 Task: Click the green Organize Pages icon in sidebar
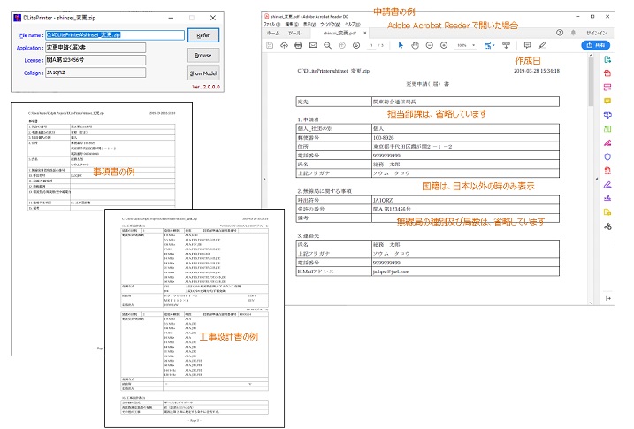[607, 129]
